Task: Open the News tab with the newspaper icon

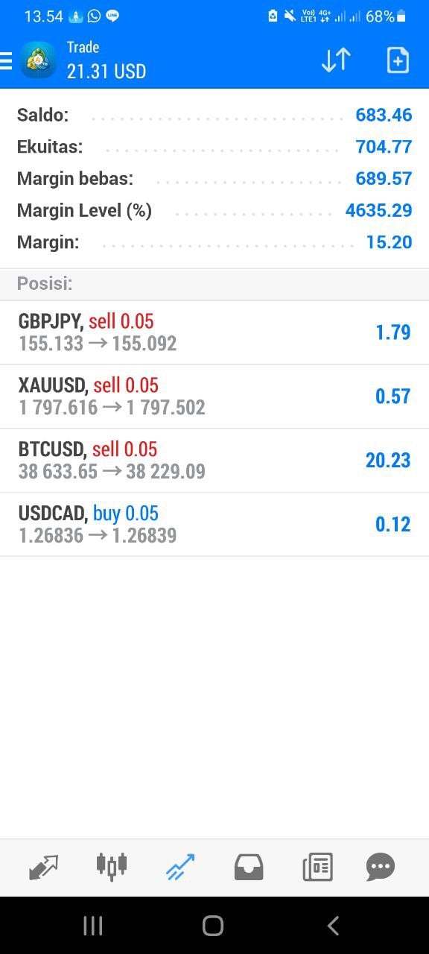Action: [317, 867]
